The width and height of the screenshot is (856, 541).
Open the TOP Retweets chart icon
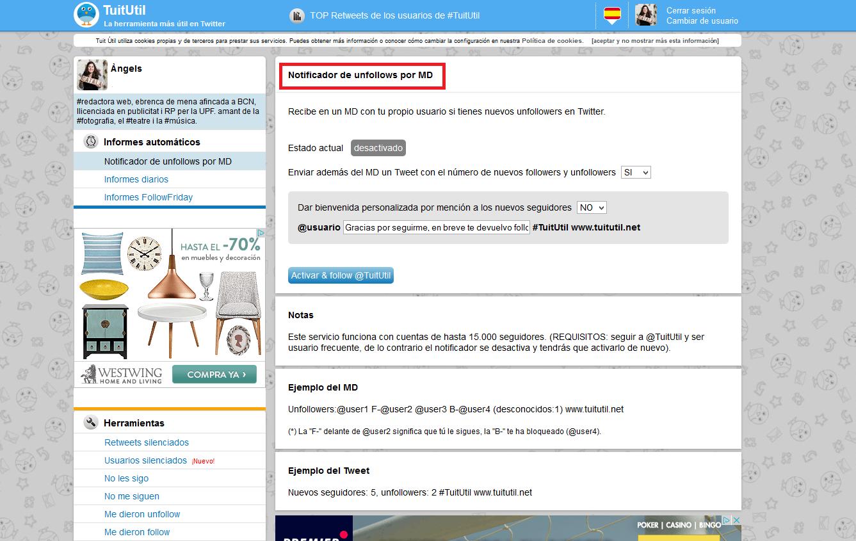click(x=296, y=15)
